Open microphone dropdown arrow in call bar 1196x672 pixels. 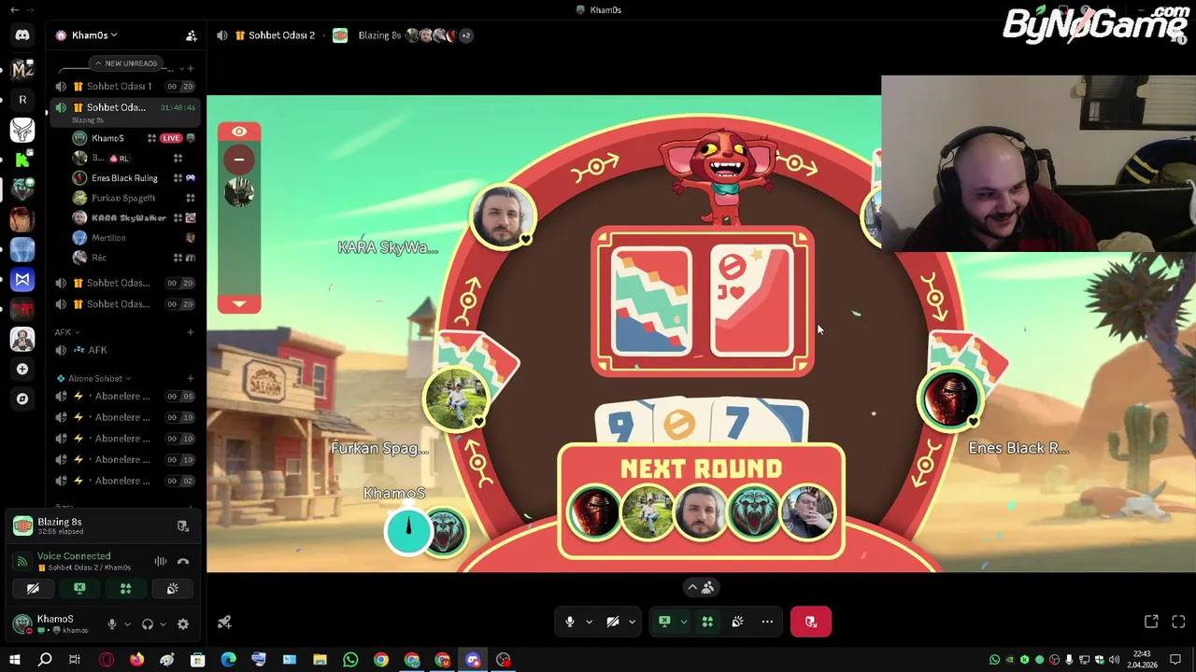(589, 622)
